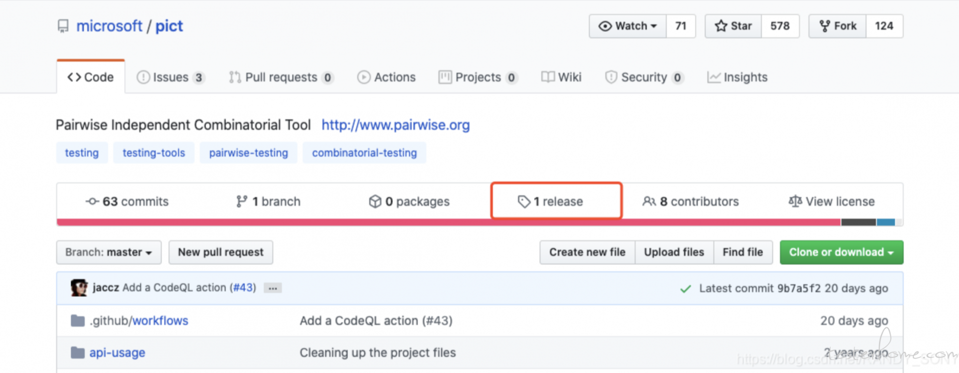959x373 pixels.
Task: Expand the commit message ellipsis button
Action: coord(273,288)
